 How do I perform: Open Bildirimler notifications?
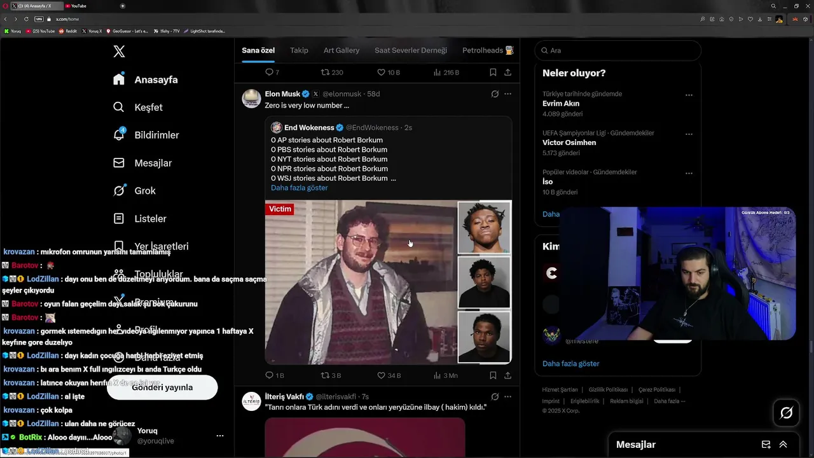point(146,135)
